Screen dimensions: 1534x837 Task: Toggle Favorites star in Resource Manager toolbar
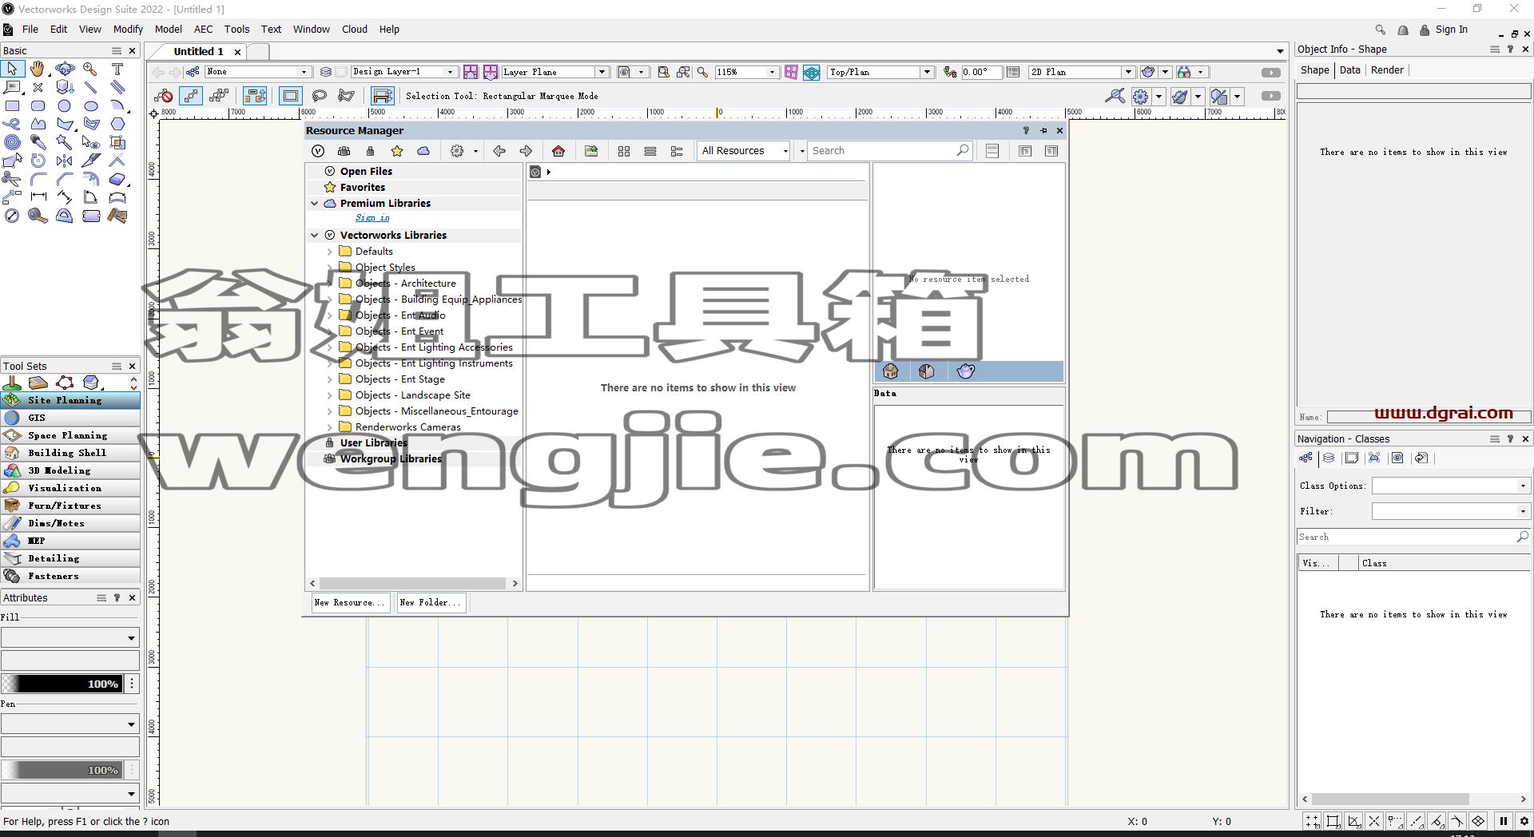tap(397, 151)
